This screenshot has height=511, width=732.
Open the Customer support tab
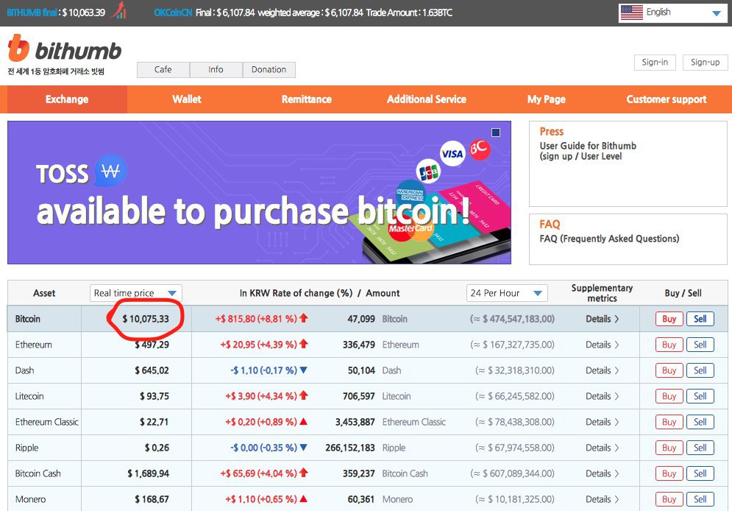(x=667, y=99)
